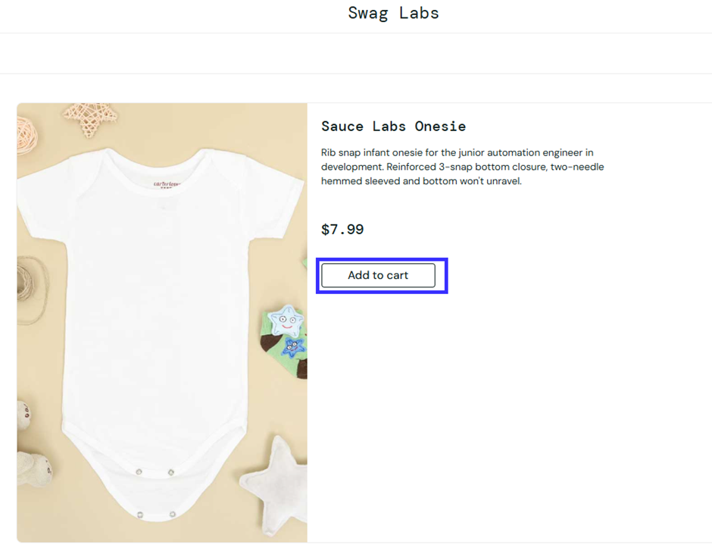Click the collar brand label on onesie
The height and width of the screenshot is (548, 712).
(166, 184)
